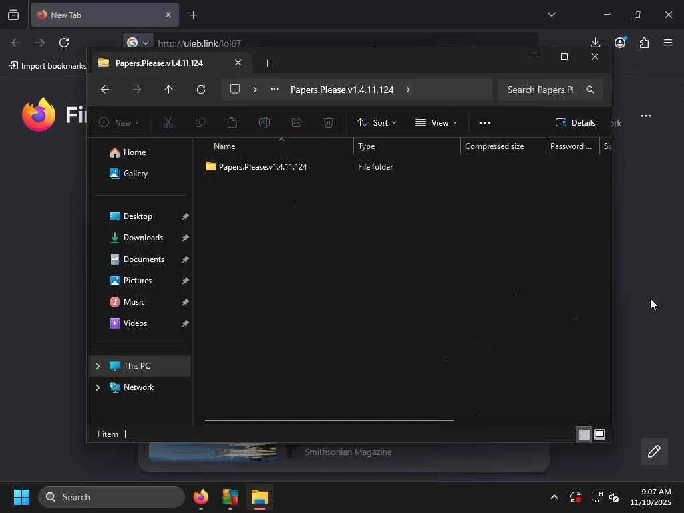
Task: Expand the chevron after the address bar monitor icon
Action: 255,90
